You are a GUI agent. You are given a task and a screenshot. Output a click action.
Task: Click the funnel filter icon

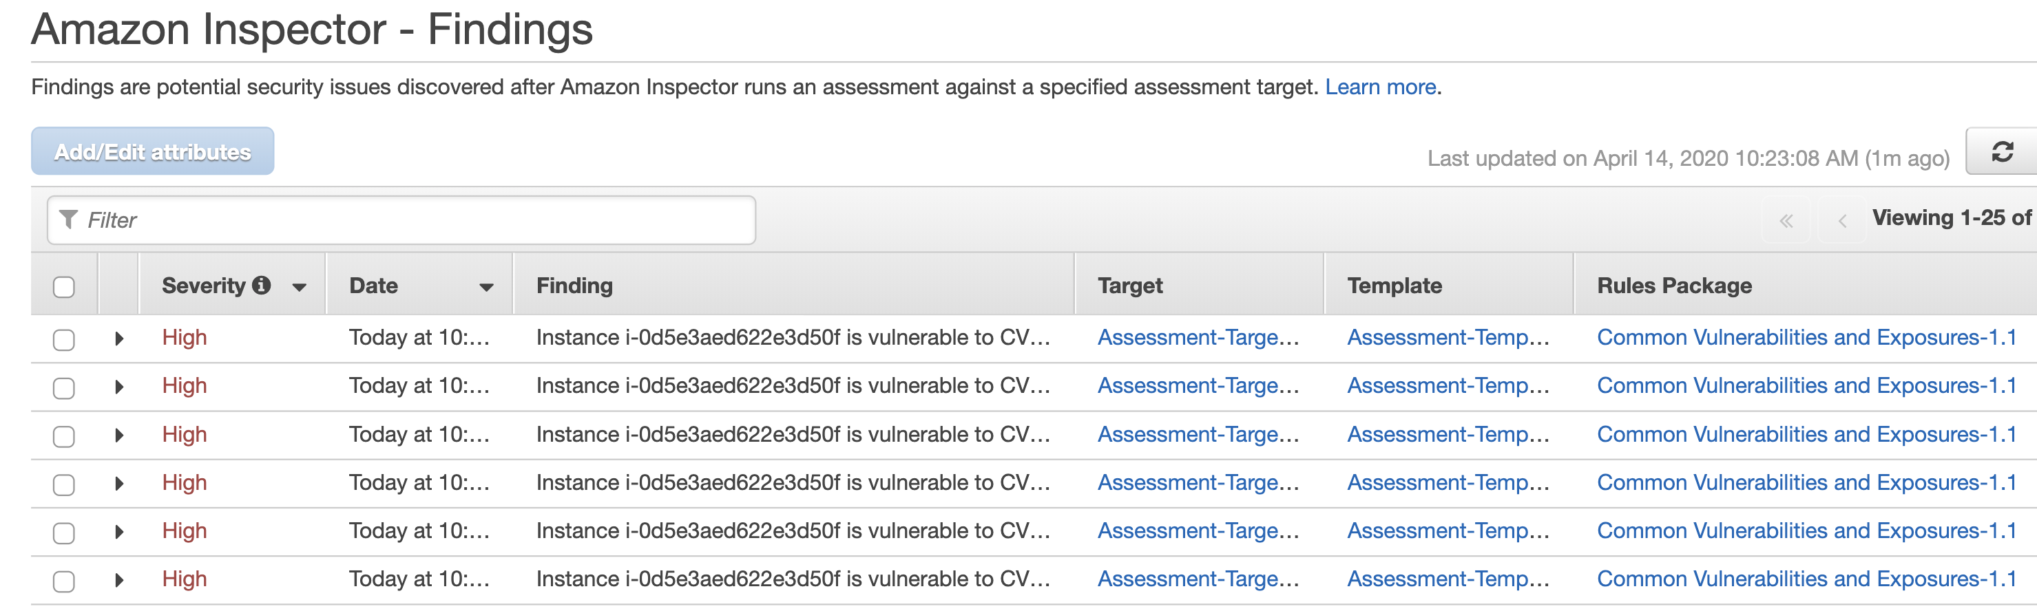tap(69, 219)
